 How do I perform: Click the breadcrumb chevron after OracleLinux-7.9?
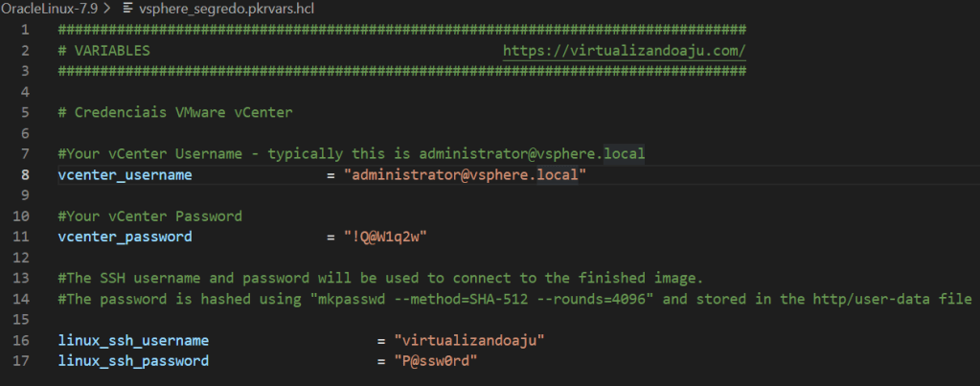click(x=106, y=9)
